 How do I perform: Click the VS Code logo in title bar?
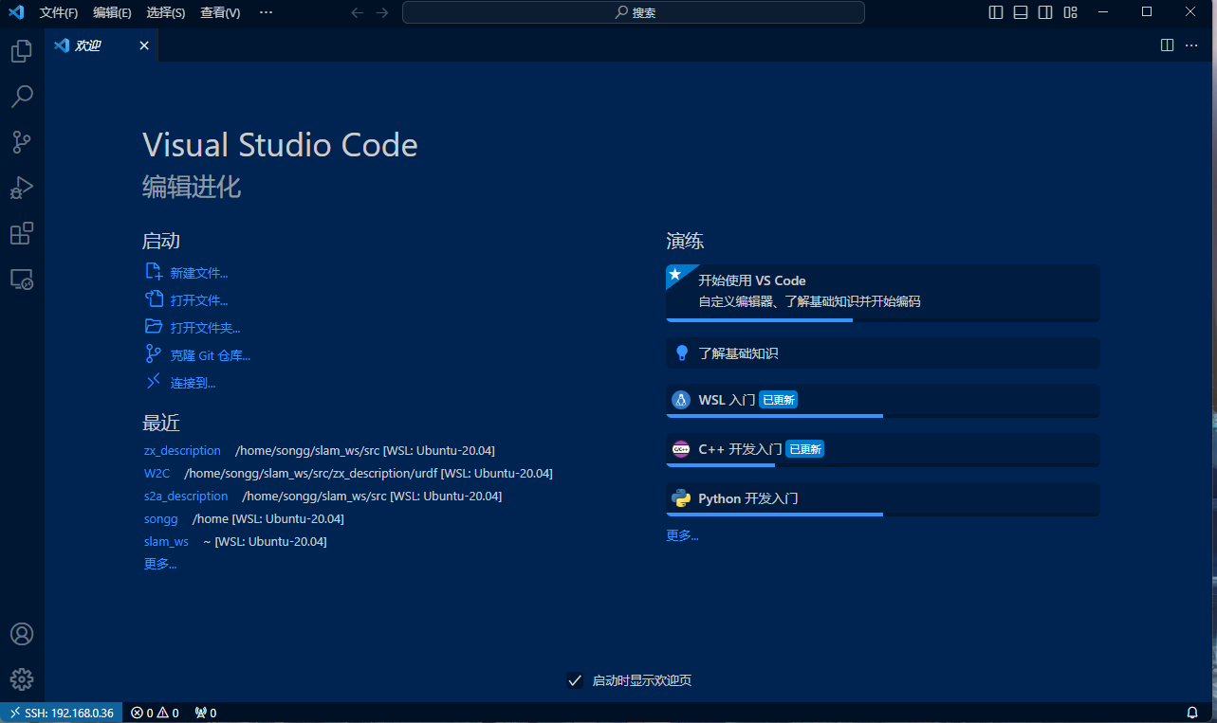click(16, 12)
